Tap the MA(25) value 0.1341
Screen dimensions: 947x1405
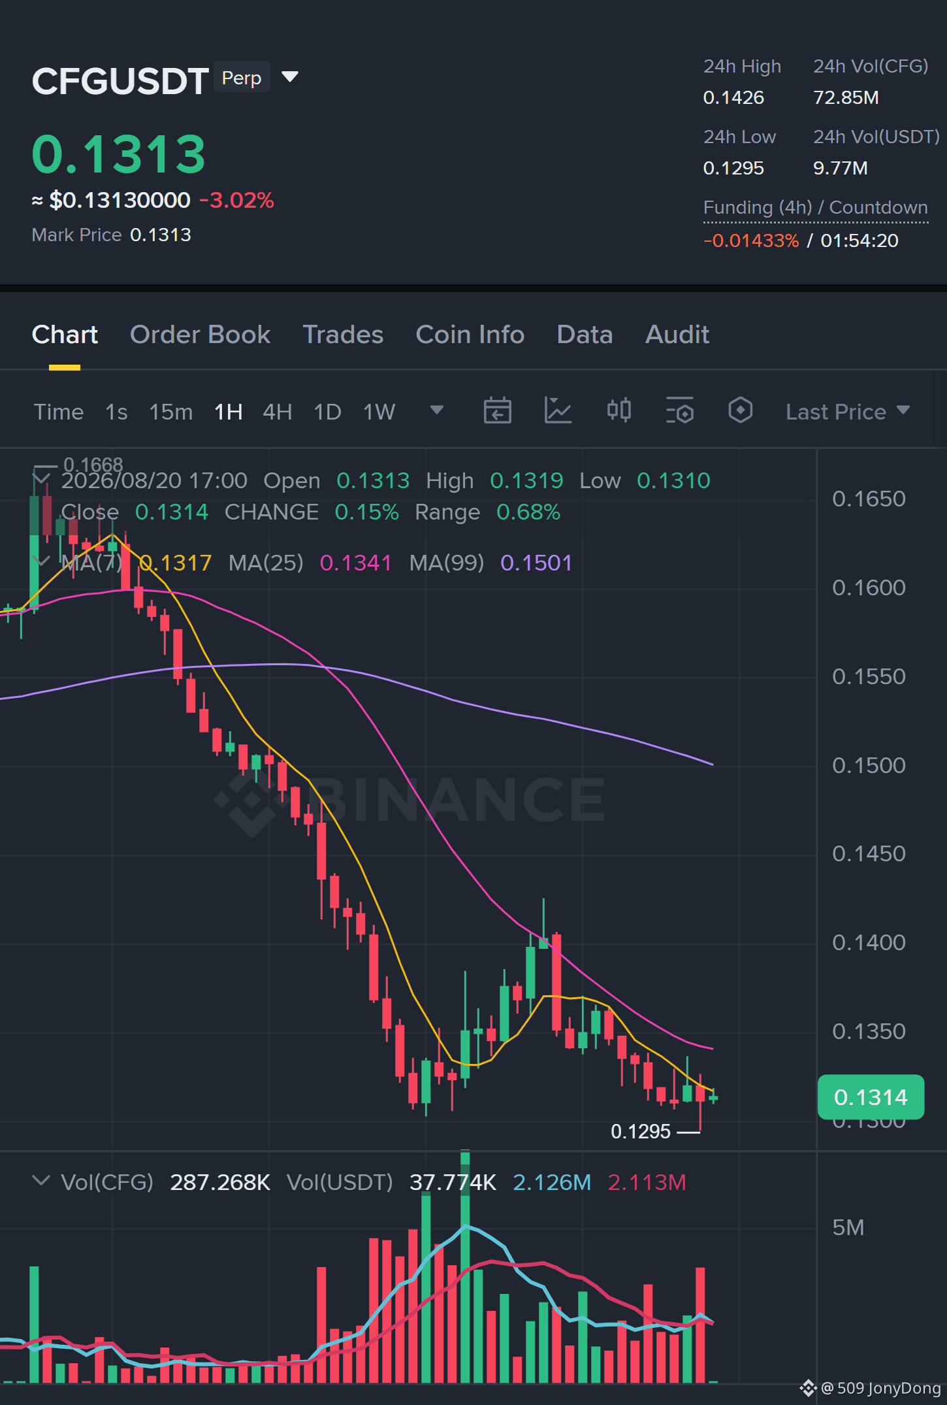click(356, 563)
